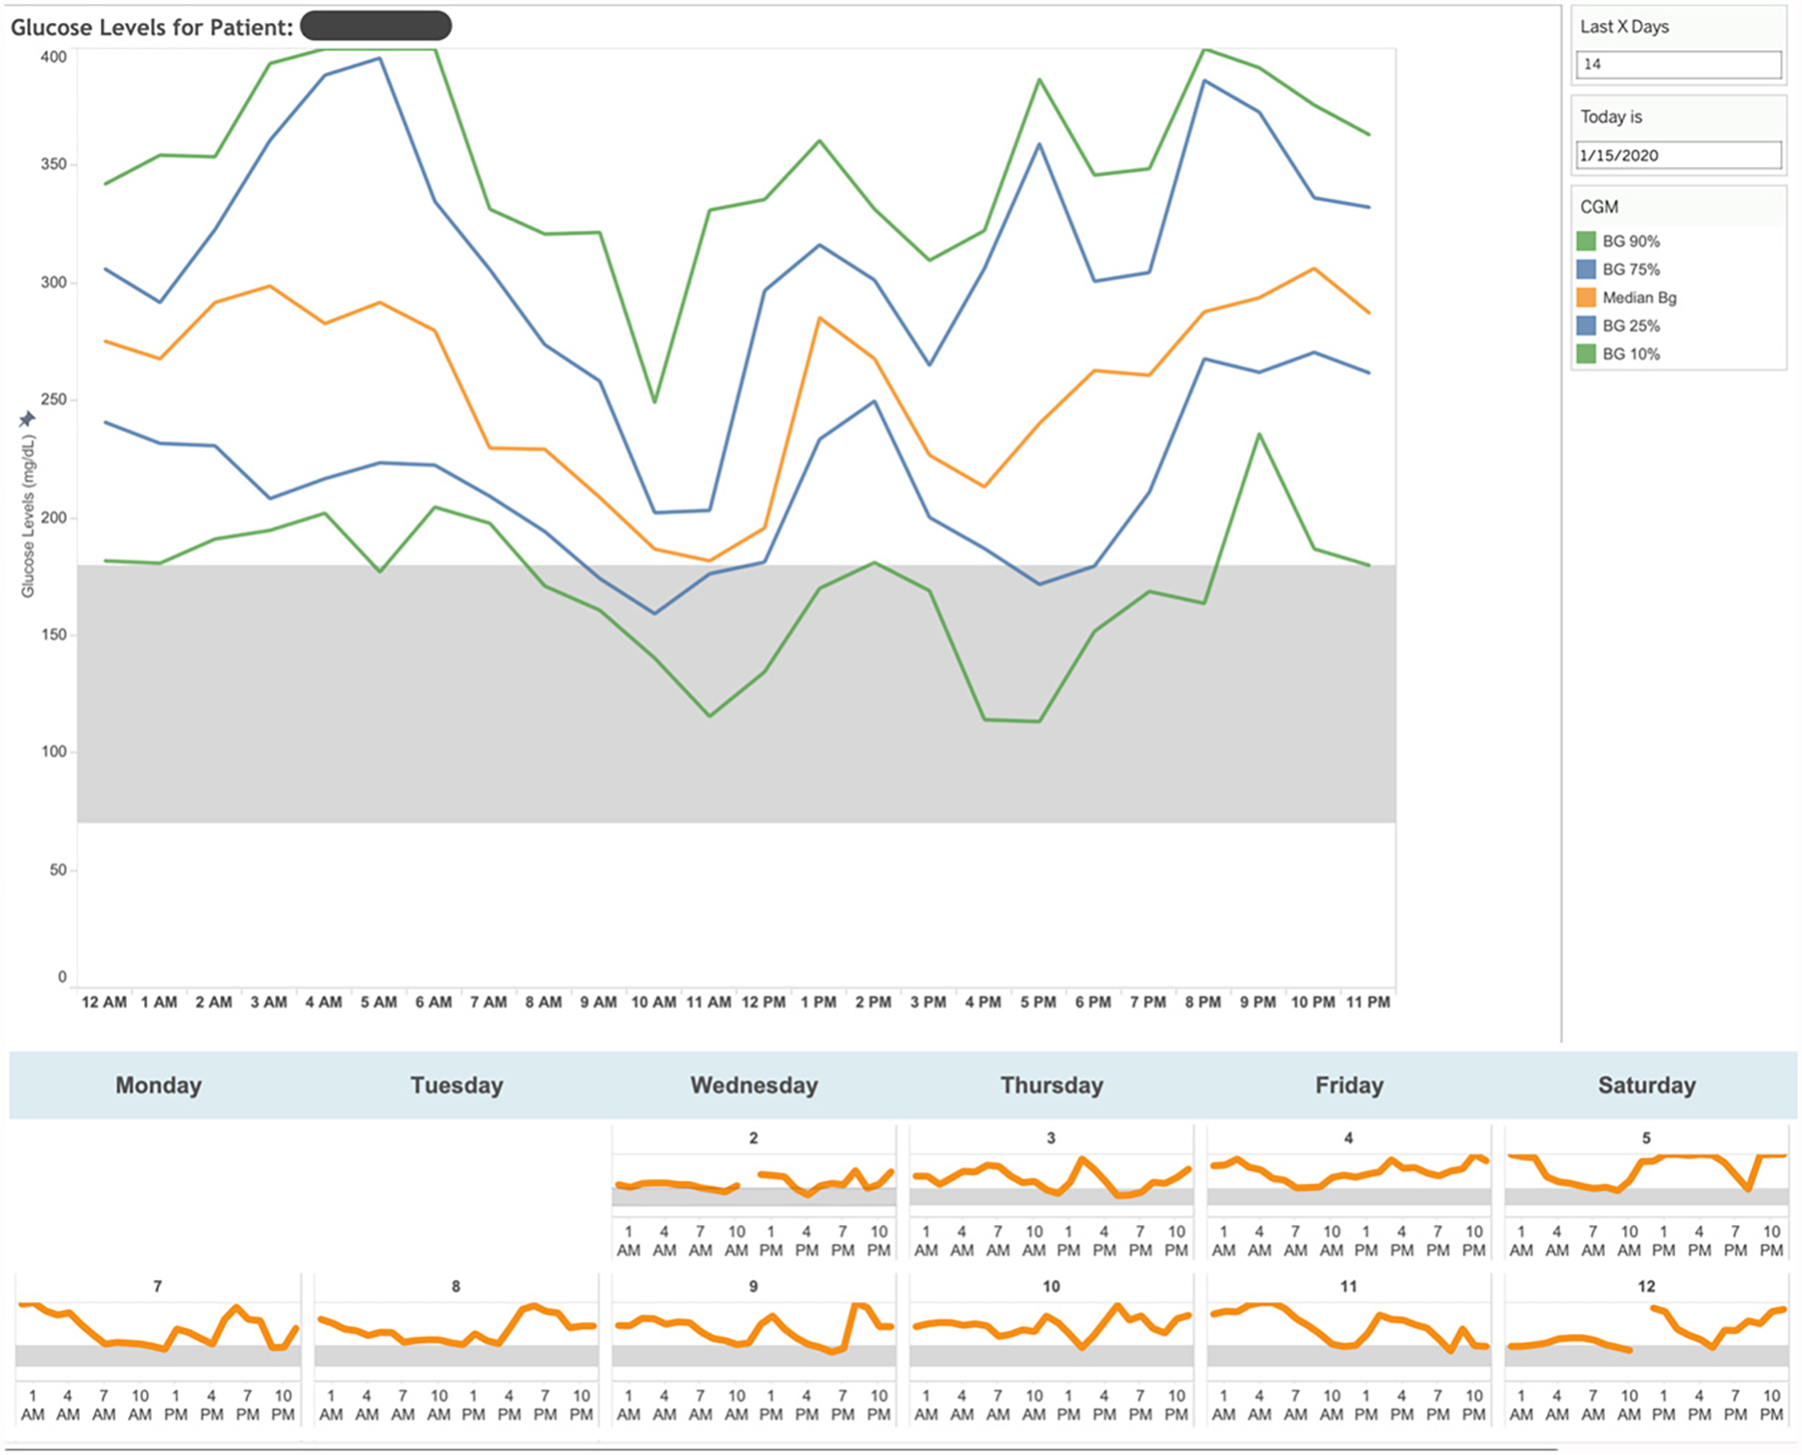The height and width of the screenshot is (1455, 1802).
Task: Click the Today is label
Action: (x=1611, y=117)
